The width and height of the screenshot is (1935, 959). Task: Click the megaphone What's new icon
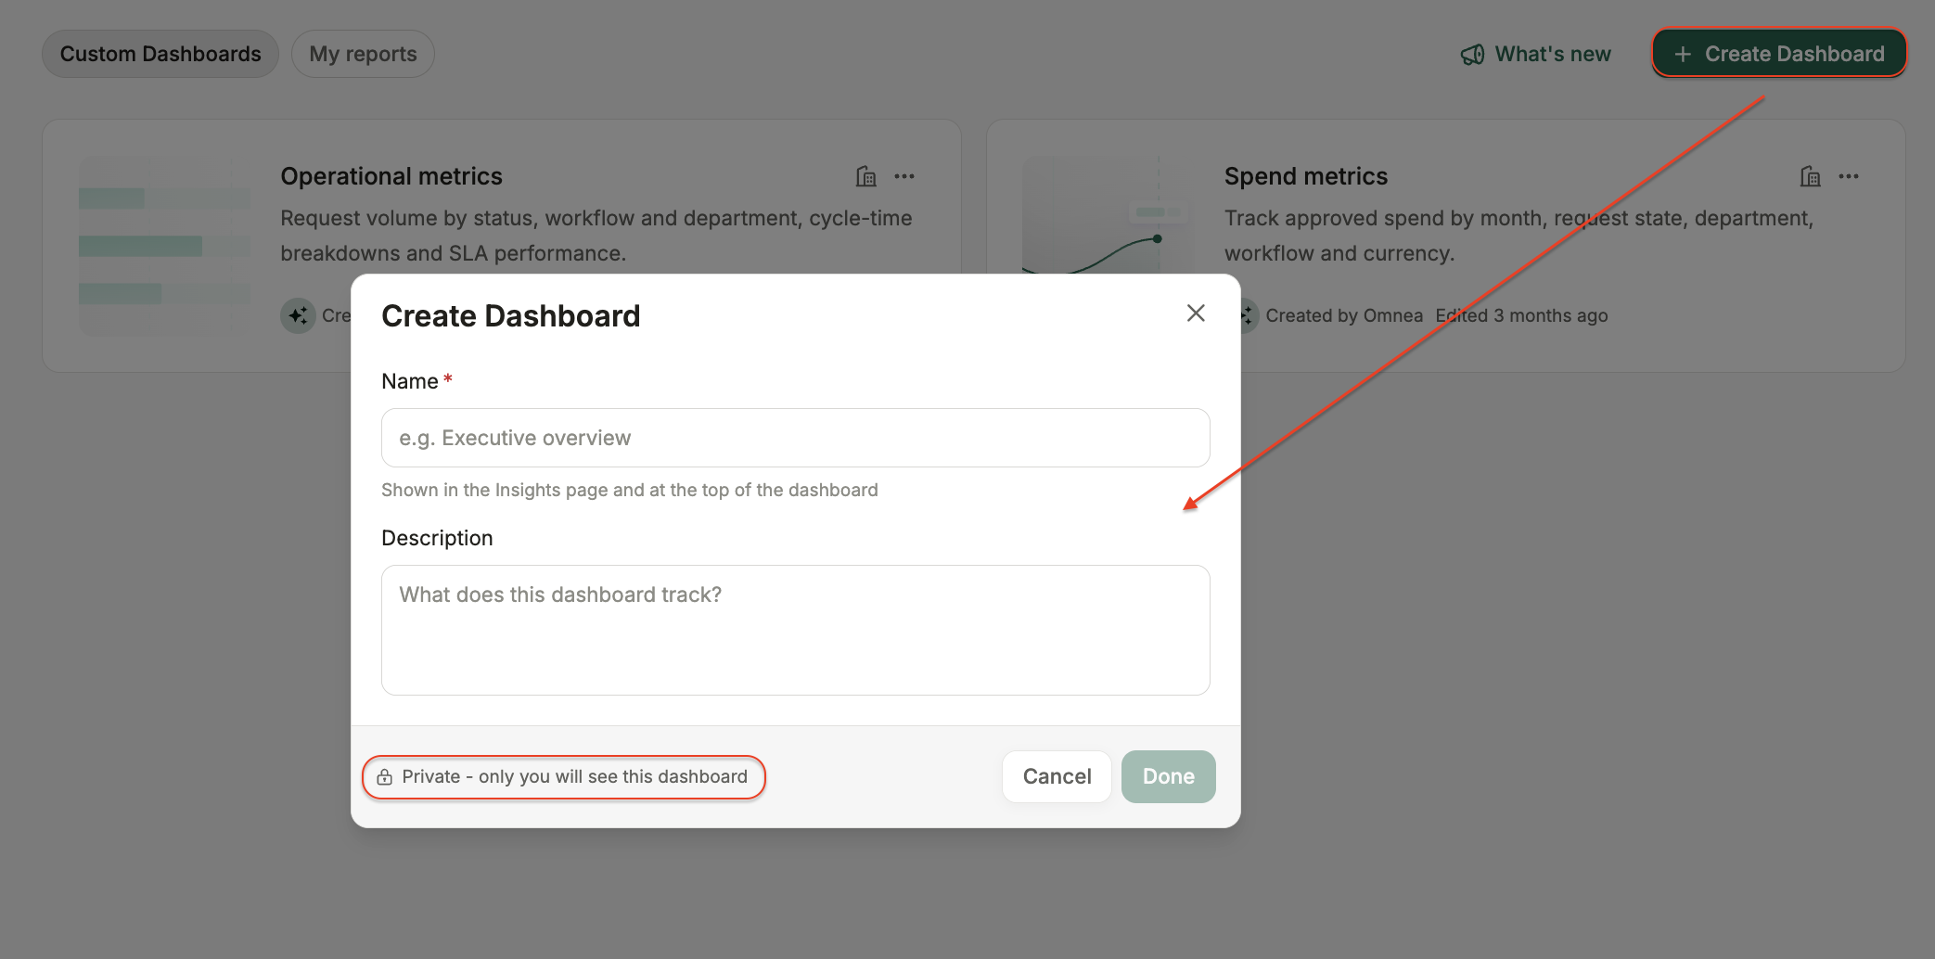click(1473, 55)
